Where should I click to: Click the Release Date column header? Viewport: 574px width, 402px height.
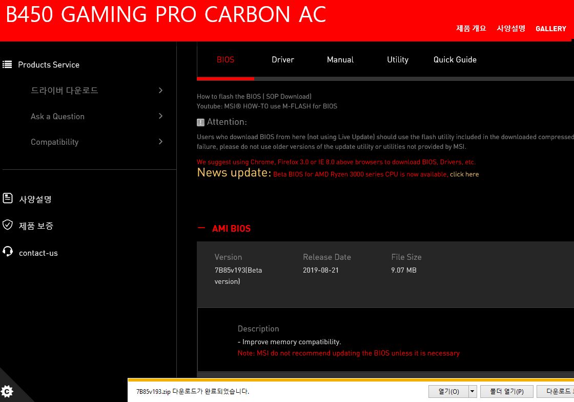[327, 257]
